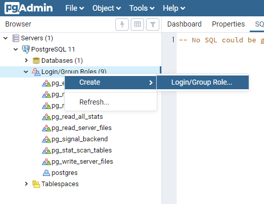Collapse the PostgreSQL 11 server node
Screen dimensions: 264x204
click(x=16, y=49)
